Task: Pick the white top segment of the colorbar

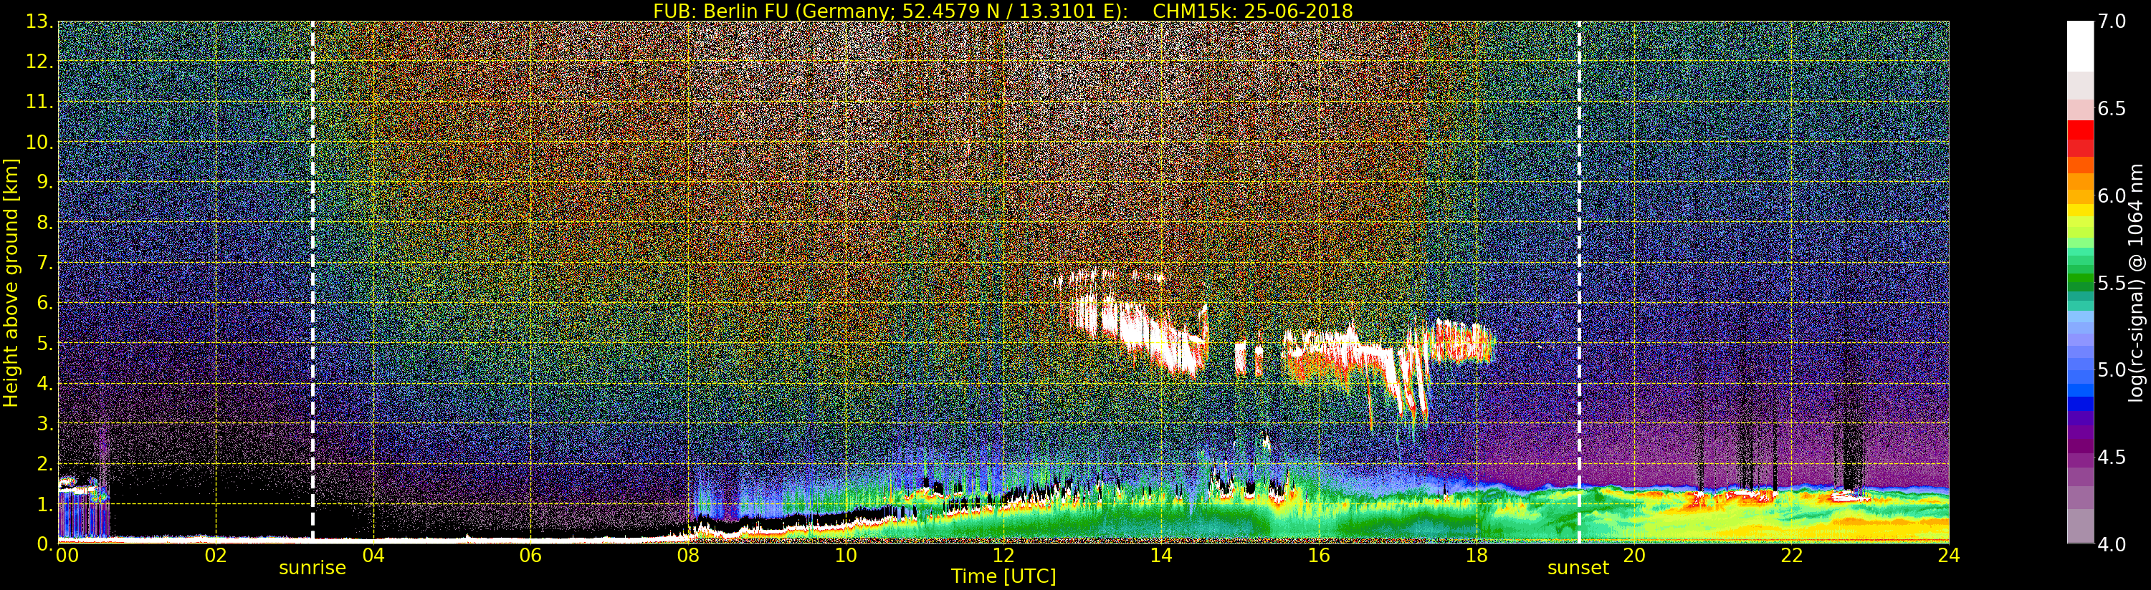Action: coord(2080,47)
